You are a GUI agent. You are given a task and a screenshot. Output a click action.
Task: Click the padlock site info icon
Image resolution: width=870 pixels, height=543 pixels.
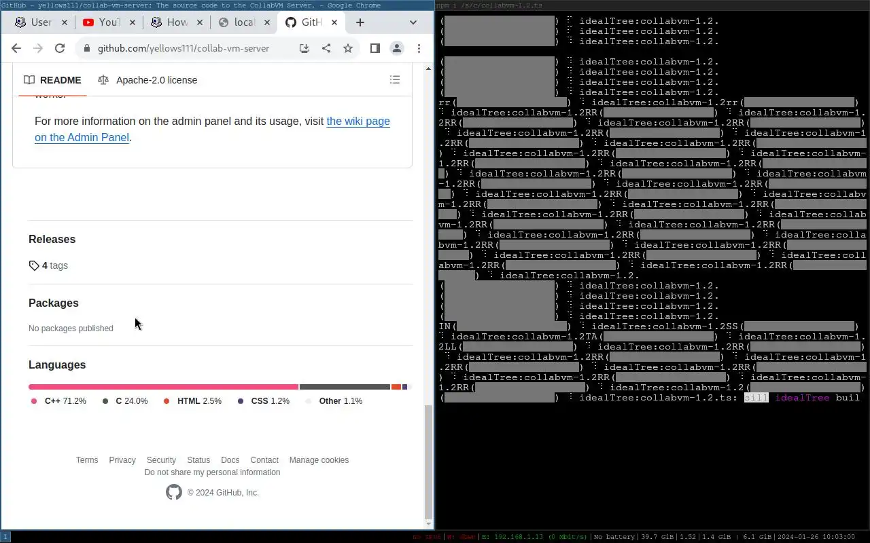pyautogui.click(x=86, y=48)
